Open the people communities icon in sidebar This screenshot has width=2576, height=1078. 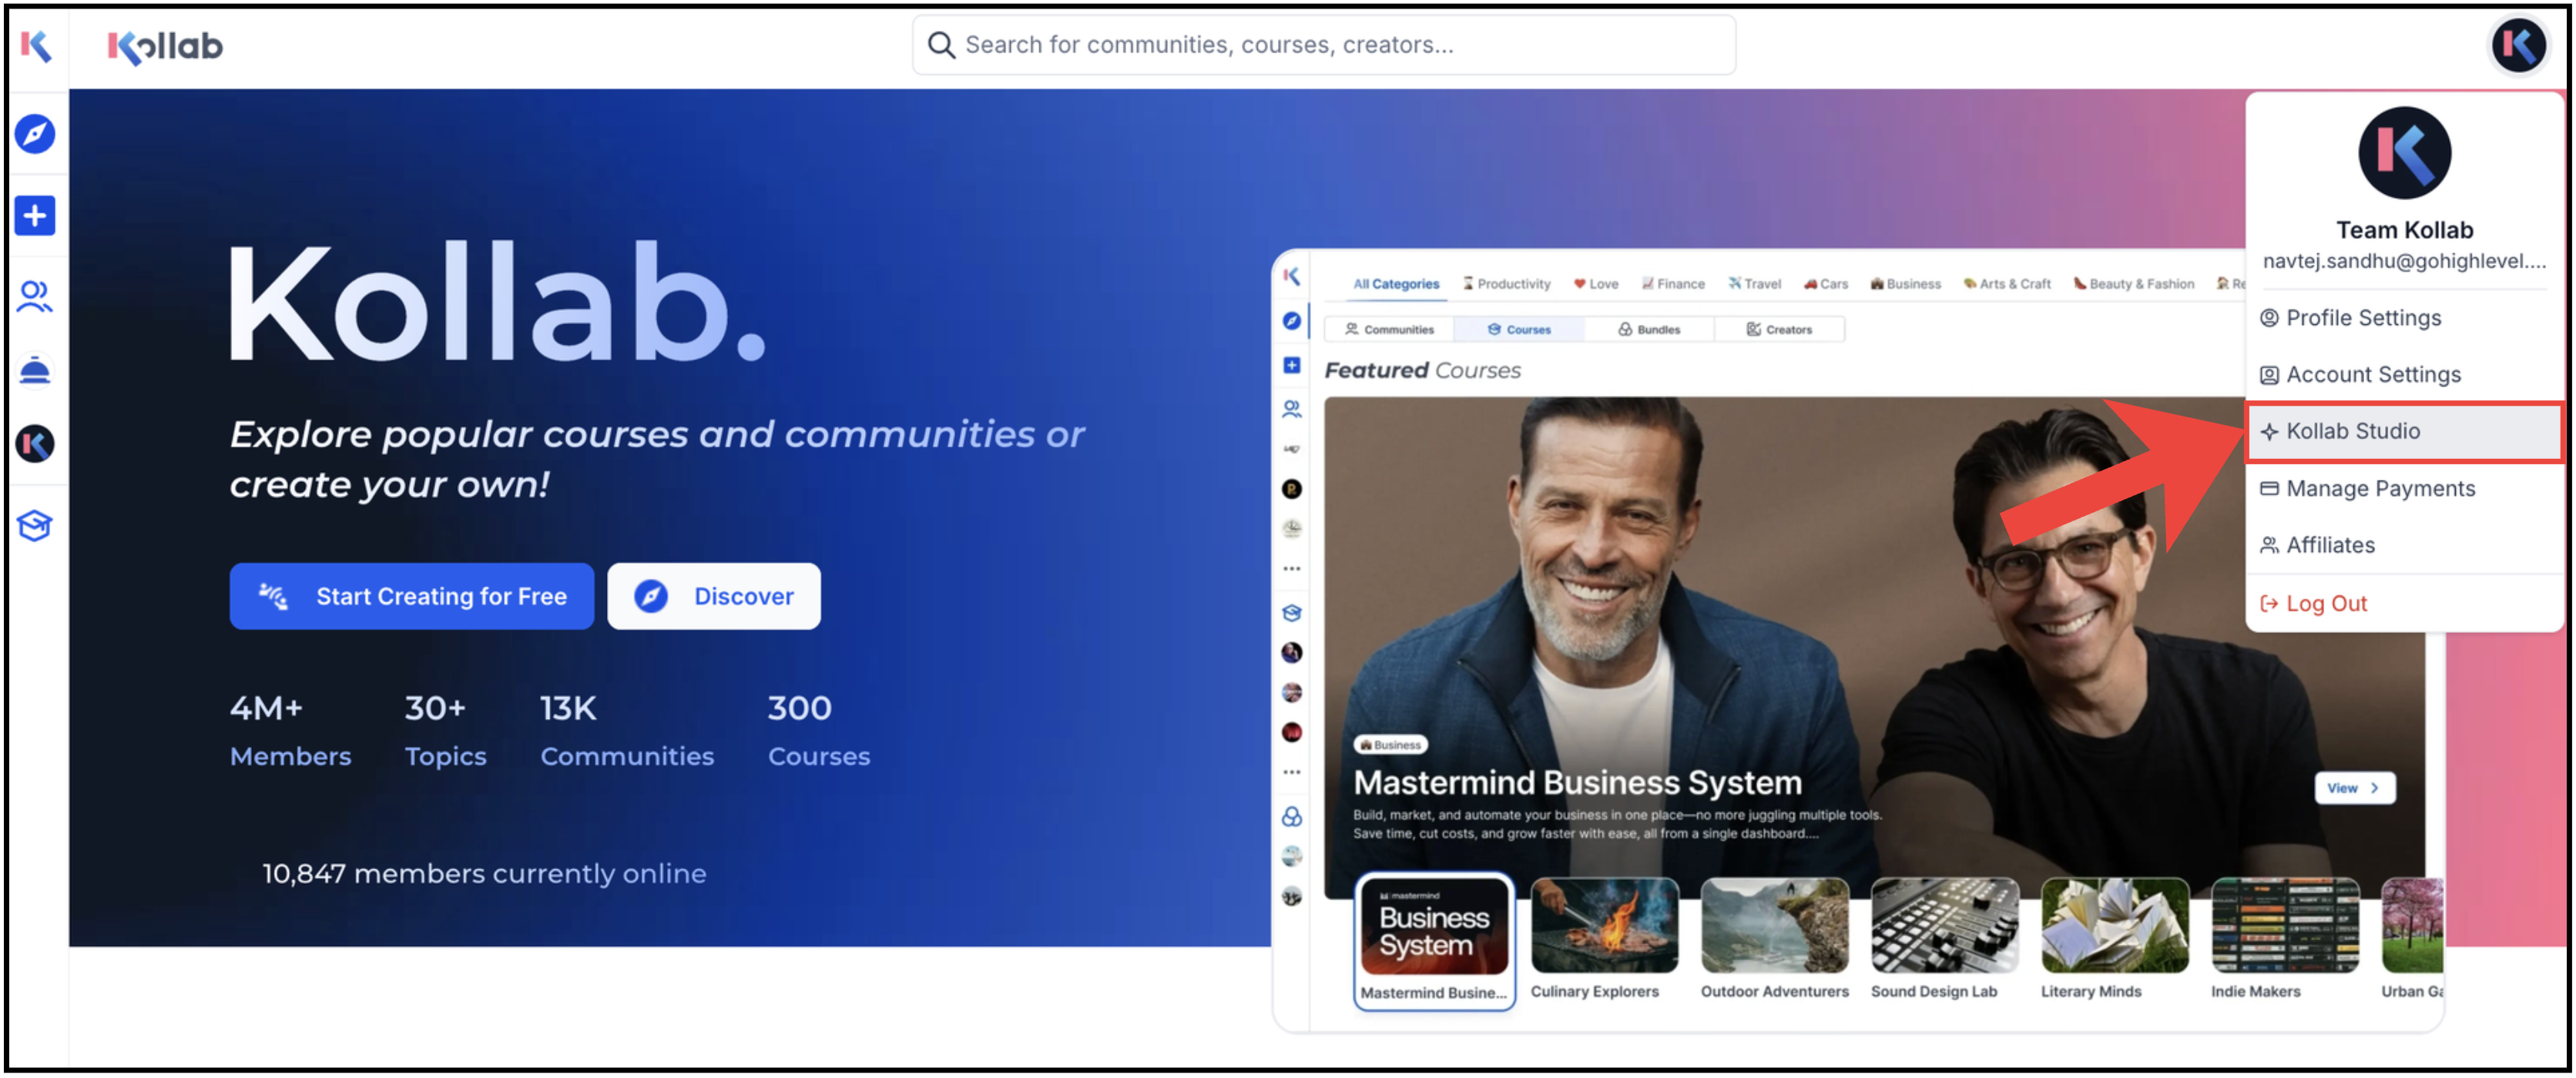[35, 297]
